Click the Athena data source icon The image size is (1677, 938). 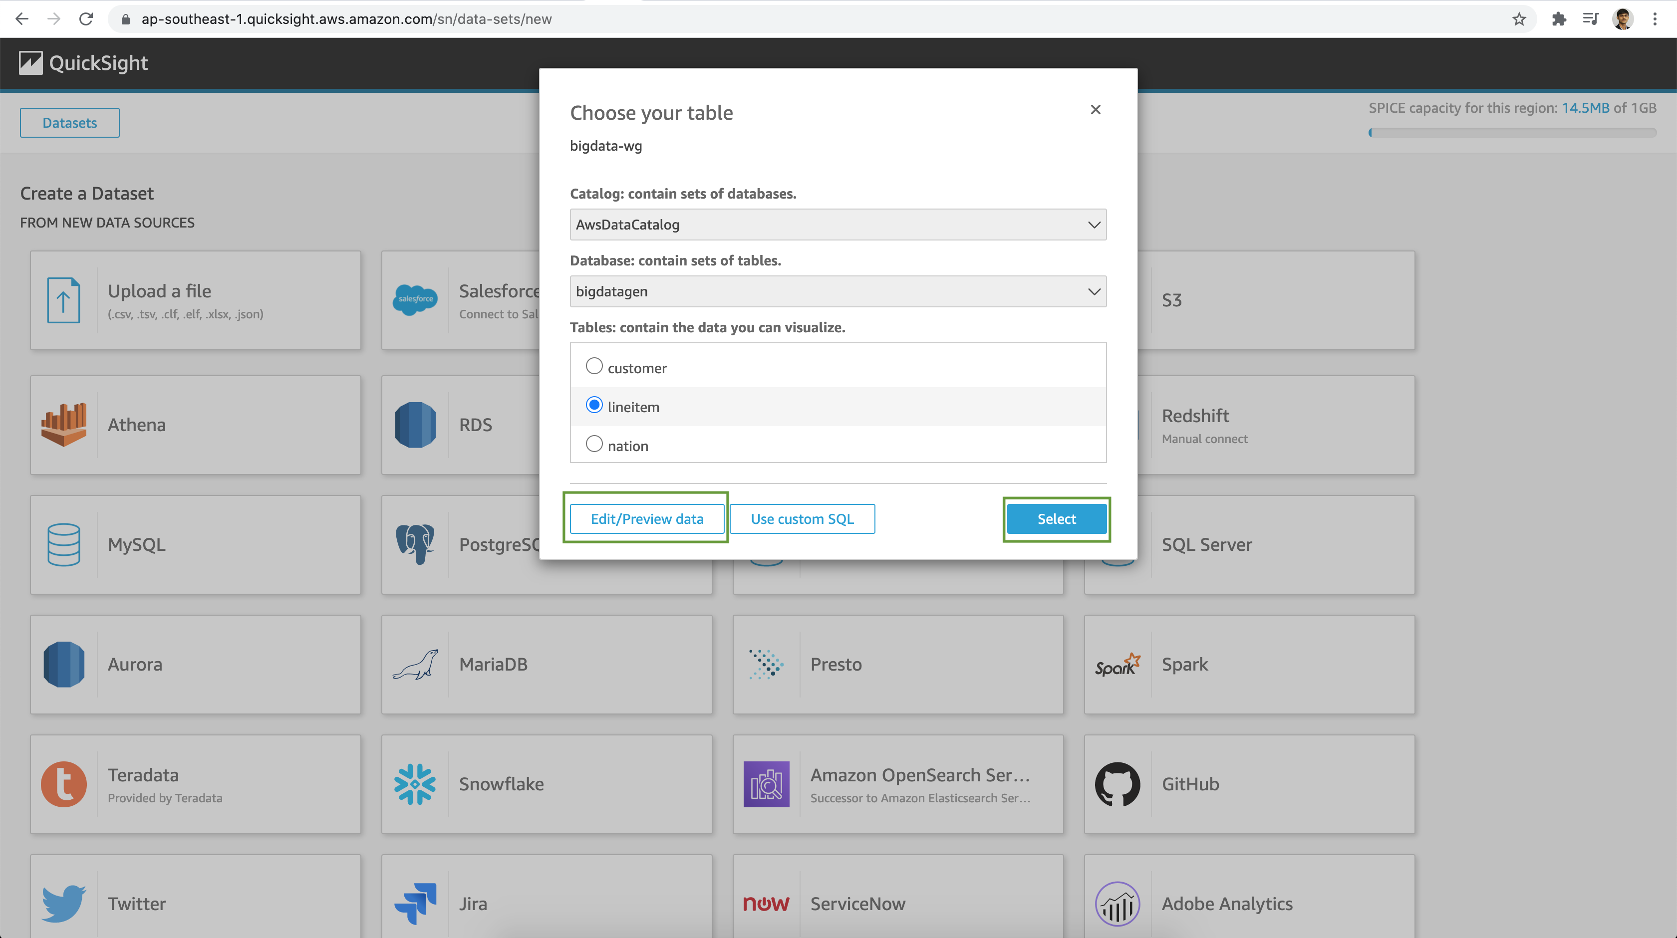pyautogui.click(x=63, y=425)
